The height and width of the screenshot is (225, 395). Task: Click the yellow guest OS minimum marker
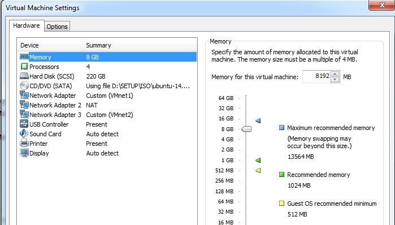pyautogui.click(x=258, y=170)
